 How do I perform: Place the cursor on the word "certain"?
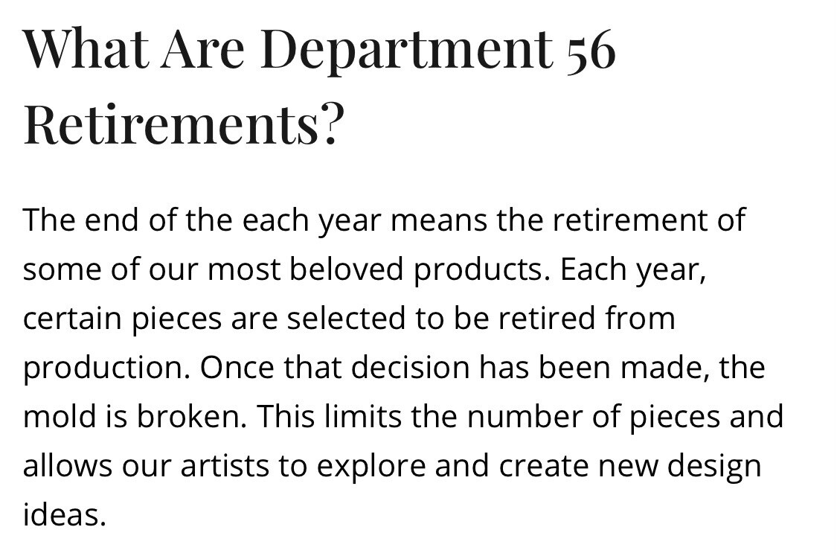(x=72, y=319)
